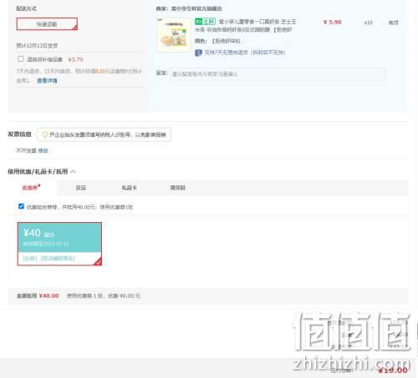Switch to the 礼品卡 tab
This screenshot has width=418, height=378.
(130, 188)
